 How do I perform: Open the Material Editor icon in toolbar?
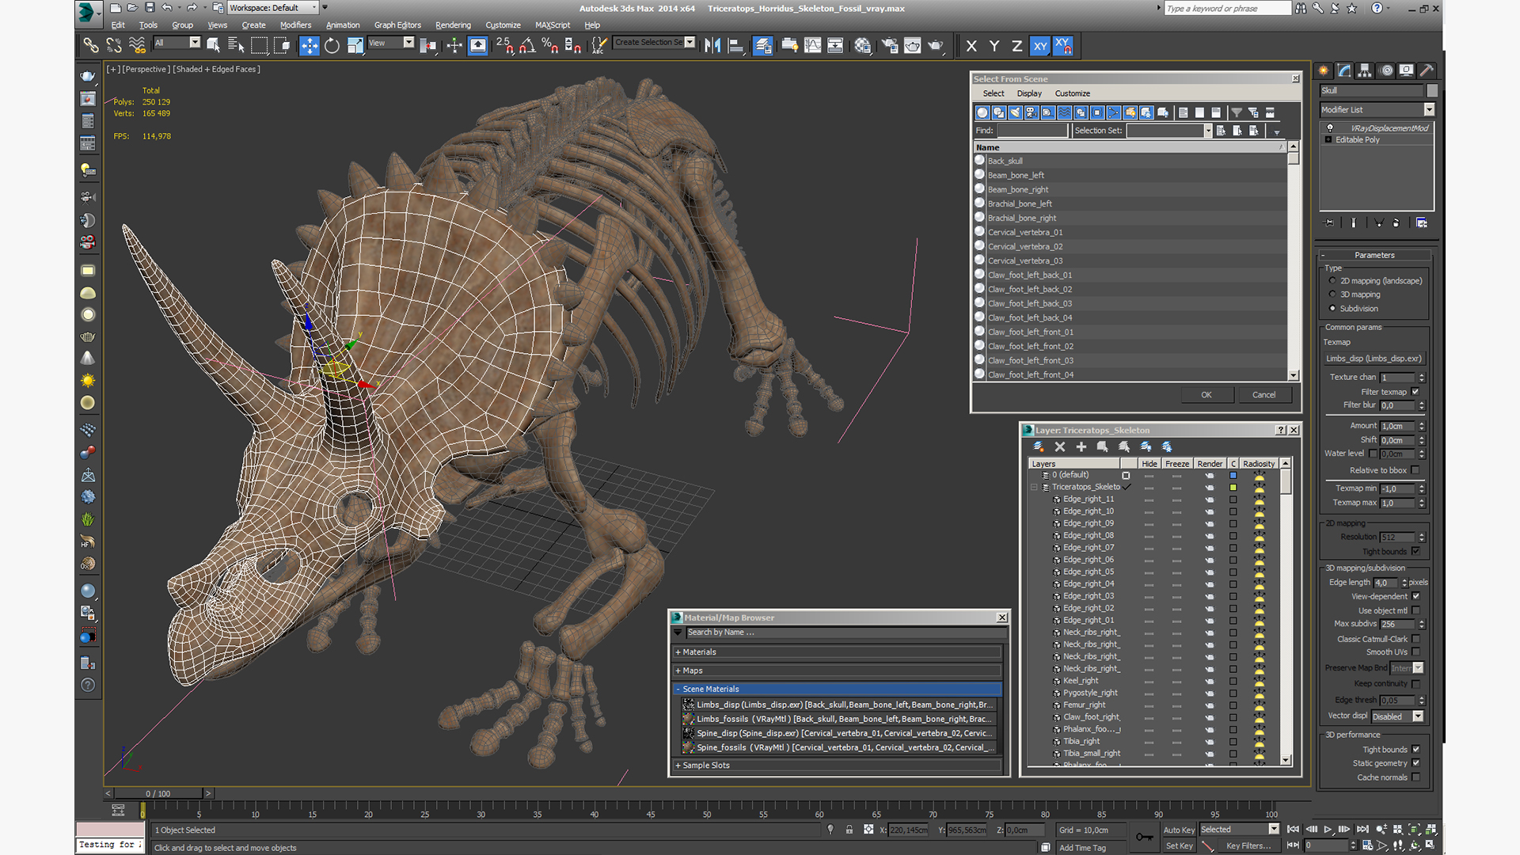(863, 45)
